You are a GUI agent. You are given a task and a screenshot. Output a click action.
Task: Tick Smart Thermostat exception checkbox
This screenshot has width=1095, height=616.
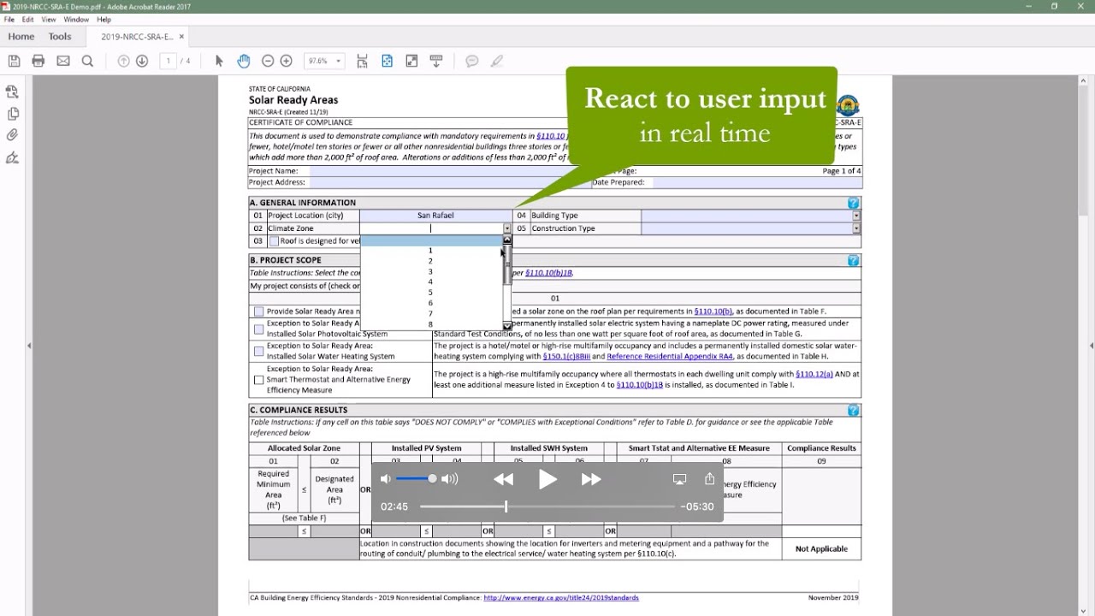point(258,379)
